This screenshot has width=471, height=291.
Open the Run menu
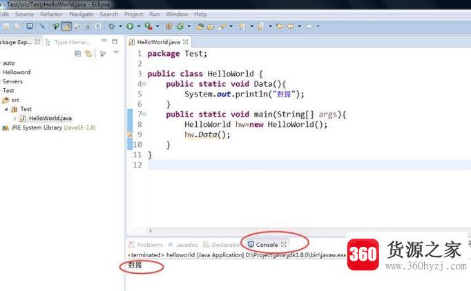(x=155, y=14)
